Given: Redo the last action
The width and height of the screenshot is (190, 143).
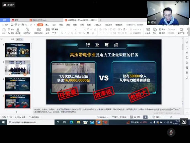Looking at the screenshot, I should point(31,25).
